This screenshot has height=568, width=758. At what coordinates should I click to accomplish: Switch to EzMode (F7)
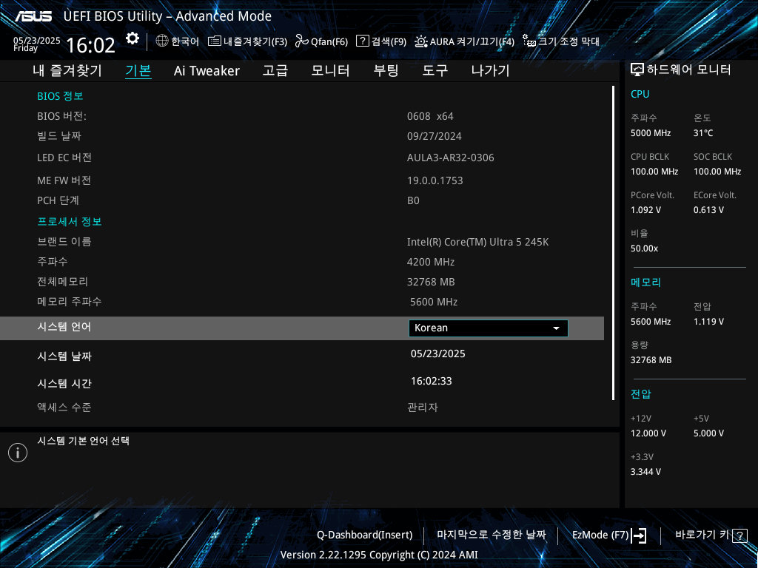pyautogui.click(x=600, y=535)
